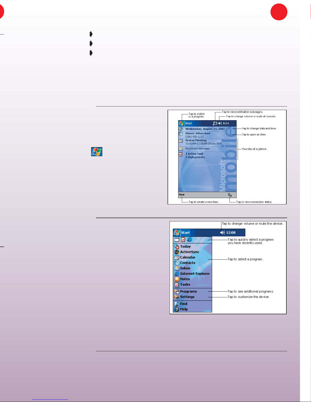
Task: Select the recently used calendar icon
Action: 177,239
